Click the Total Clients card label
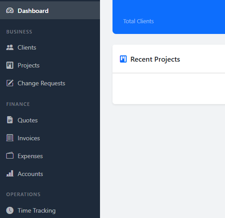225x218 pixels. pyautogui.click(x=138, y=21)
